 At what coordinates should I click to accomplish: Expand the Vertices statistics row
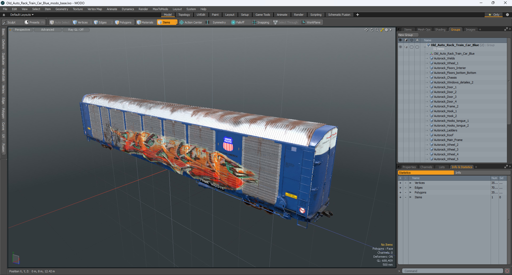[x=410, y=183]
